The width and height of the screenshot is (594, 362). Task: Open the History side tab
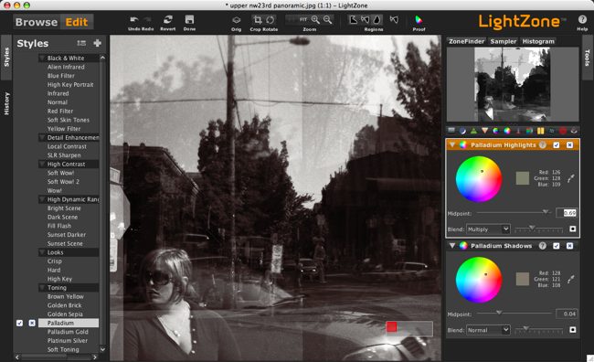(6, 103)
